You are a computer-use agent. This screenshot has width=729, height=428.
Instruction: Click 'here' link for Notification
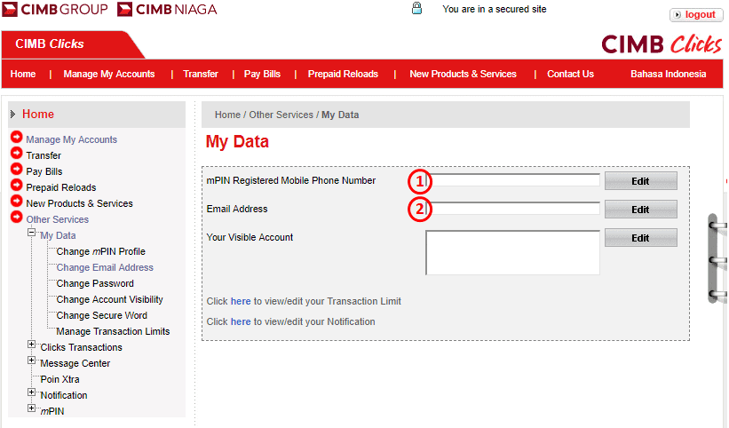click(x=241, y=321)
